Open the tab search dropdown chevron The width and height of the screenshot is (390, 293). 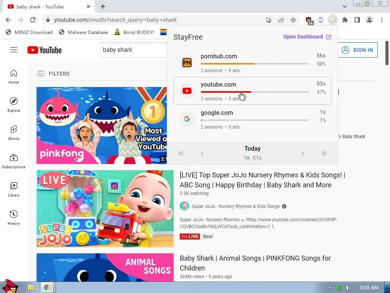pos(344,6)
